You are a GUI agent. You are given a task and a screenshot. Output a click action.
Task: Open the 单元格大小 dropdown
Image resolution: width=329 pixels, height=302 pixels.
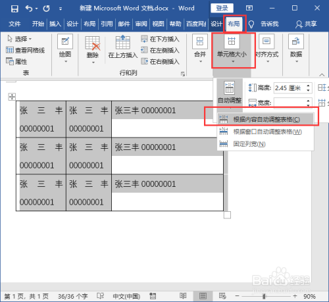232,49
